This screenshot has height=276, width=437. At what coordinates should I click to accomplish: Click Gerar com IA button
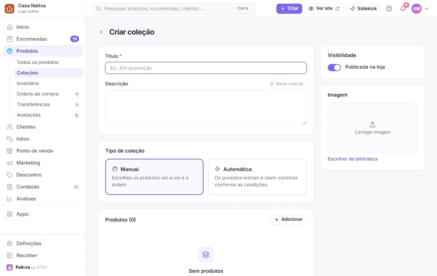click(x=286, y=84)
